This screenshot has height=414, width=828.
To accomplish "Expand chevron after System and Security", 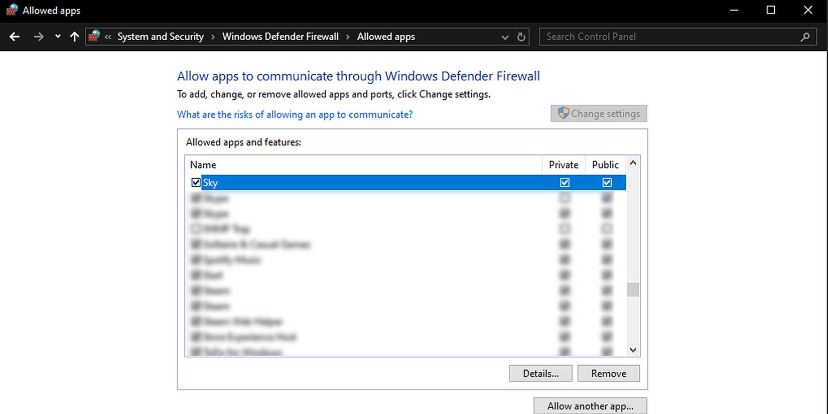I will [x=213, y=37].
